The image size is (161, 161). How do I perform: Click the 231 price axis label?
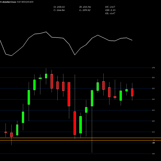point(153,110)
